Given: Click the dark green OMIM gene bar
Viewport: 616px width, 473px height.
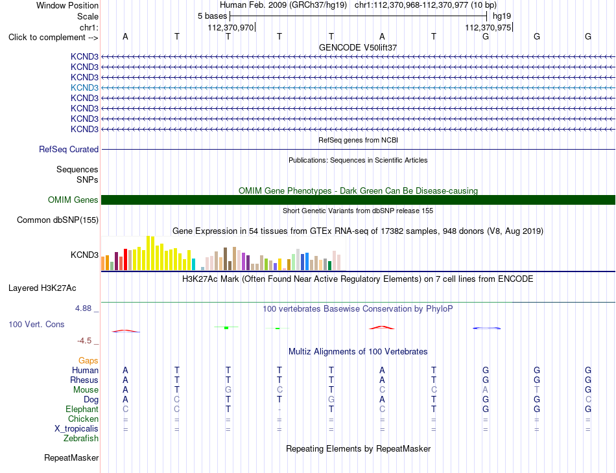Looking at the screenshot, I should click(358, 200).
